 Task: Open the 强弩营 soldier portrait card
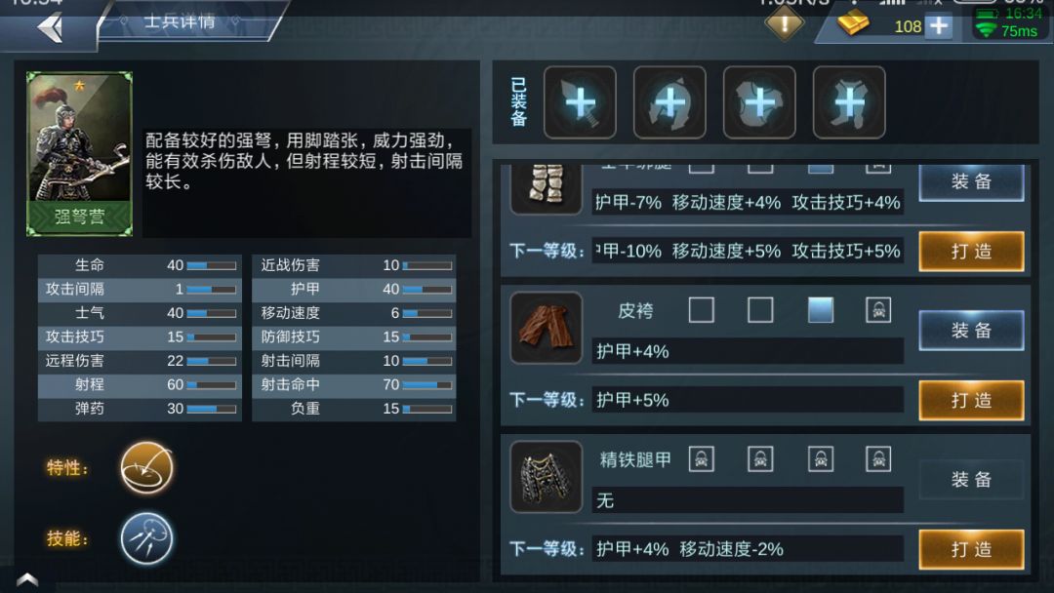click(x=79, y=154)
